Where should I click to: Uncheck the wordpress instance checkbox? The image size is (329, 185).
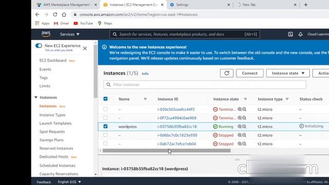pyautogui.click(x=105, y=126)
